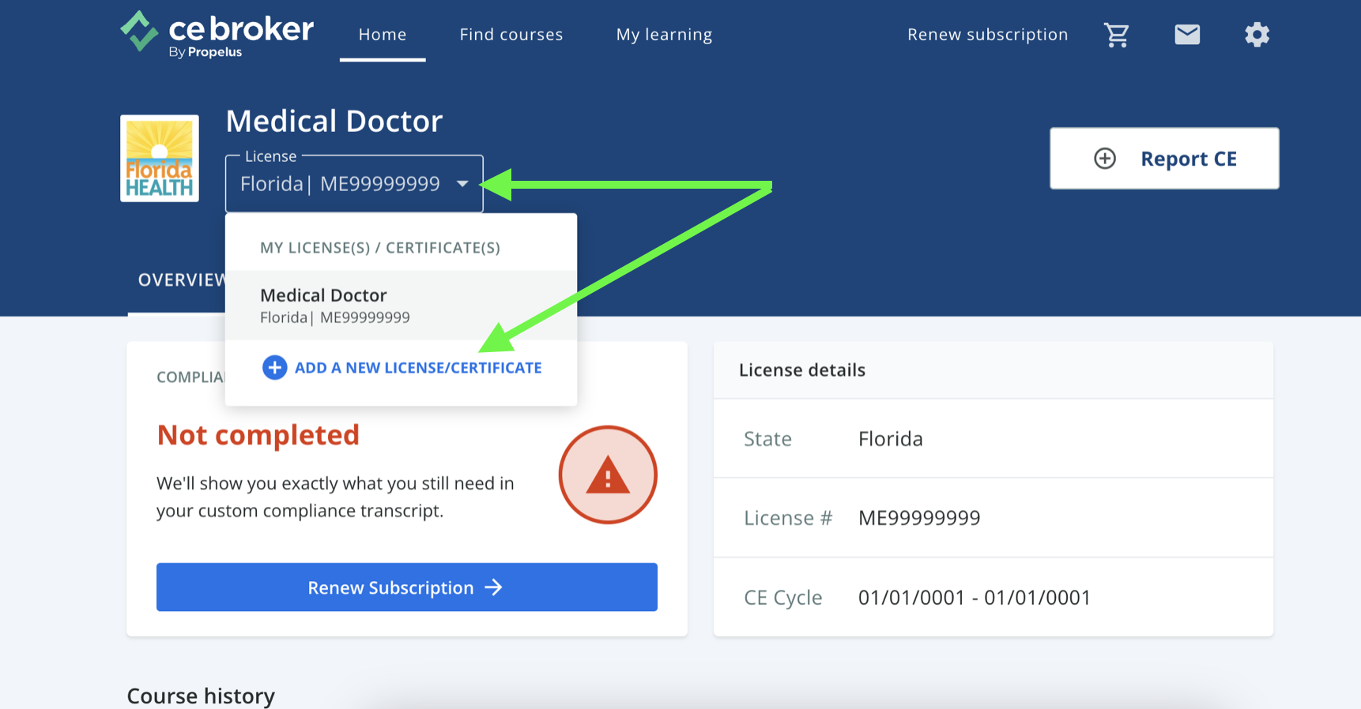Click the License # value ME99999999
The image size is (1361, 709).
919,518
